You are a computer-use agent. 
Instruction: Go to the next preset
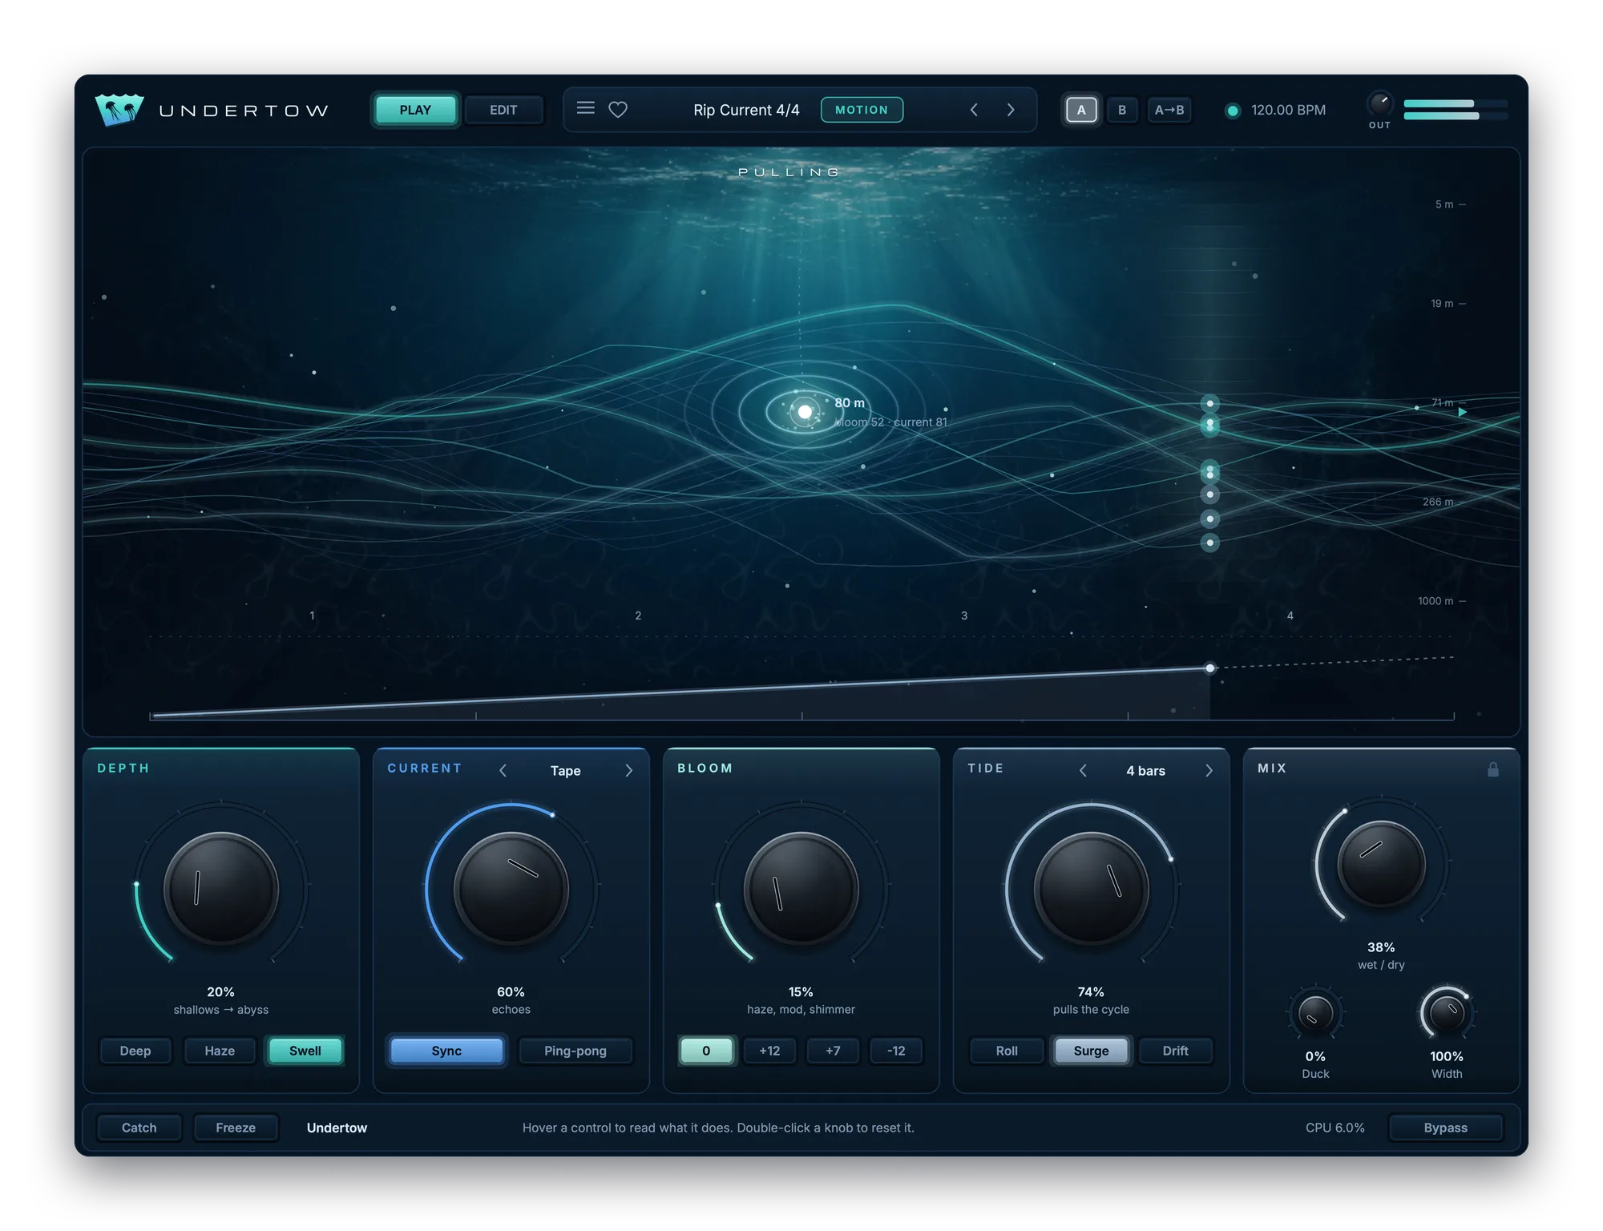click(1011, 110)
